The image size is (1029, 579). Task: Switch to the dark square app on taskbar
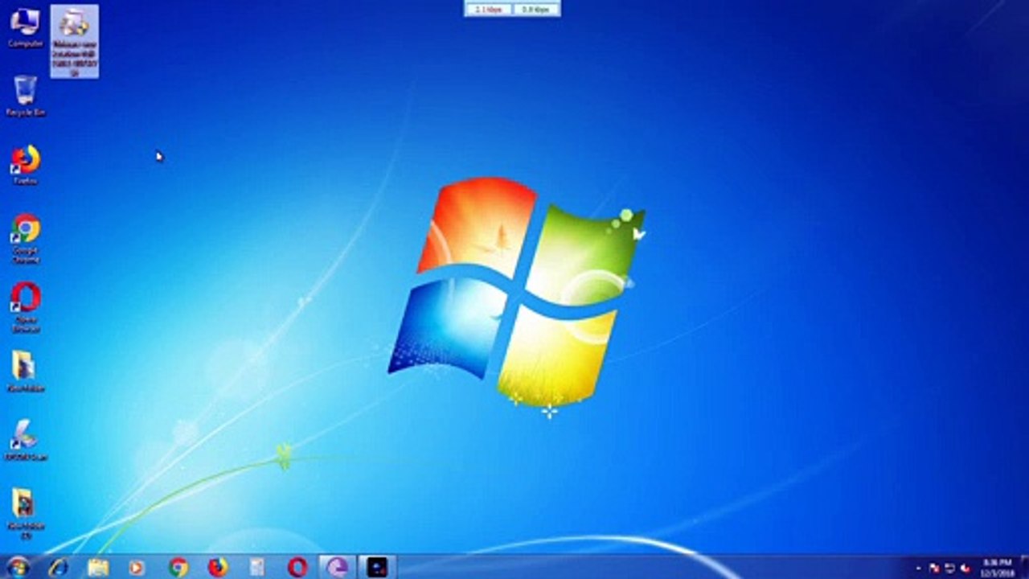coord(377,567)
